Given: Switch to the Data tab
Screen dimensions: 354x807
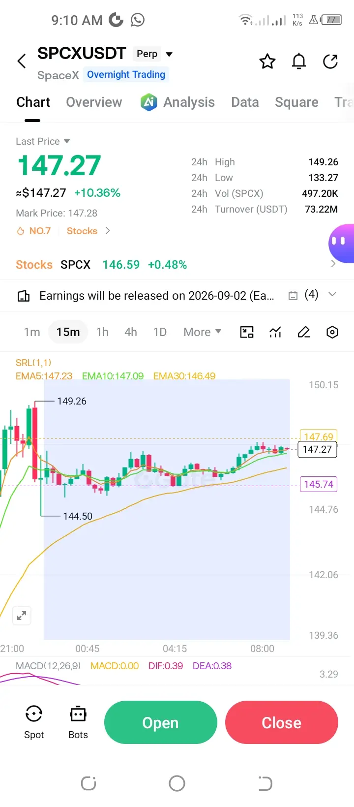Looking at the screenshot, I should (x=245, y=102).
